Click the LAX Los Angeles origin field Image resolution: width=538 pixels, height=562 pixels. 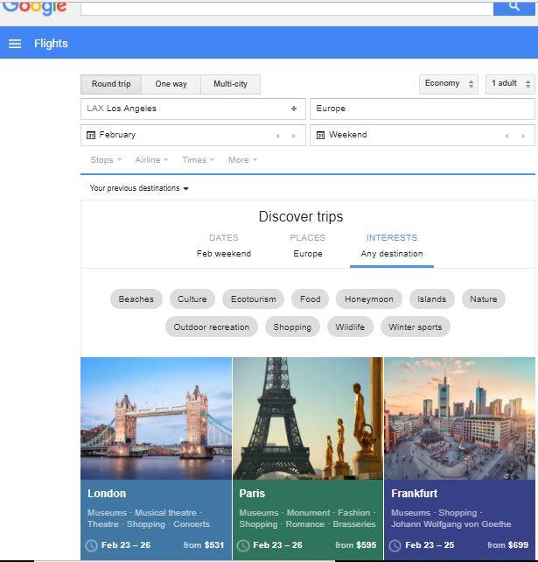click(193, 109)
